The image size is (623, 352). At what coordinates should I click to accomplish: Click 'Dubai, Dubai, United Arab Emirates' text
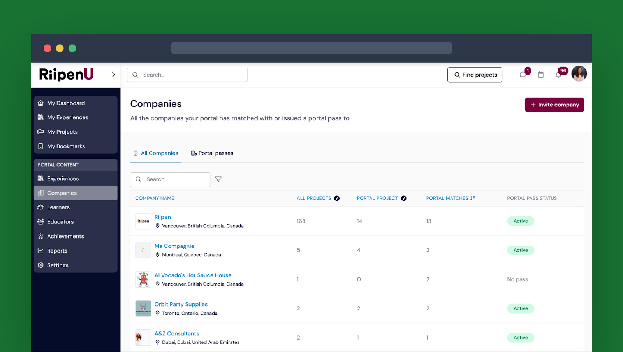(201, 342)
